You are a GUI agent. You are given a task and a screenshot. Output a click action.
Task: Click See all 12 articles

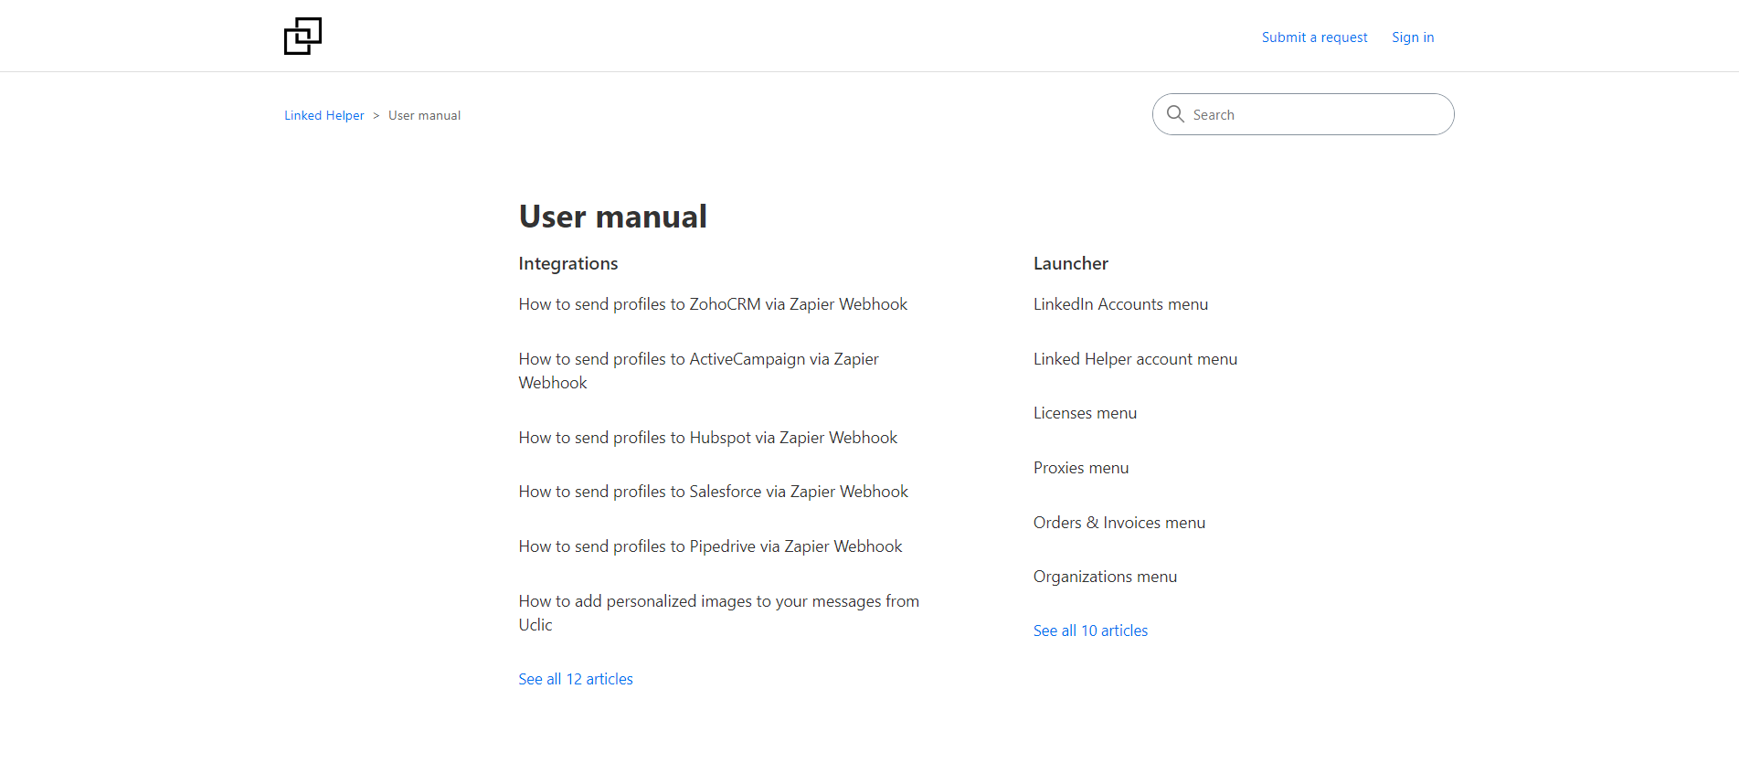point(576,679)
